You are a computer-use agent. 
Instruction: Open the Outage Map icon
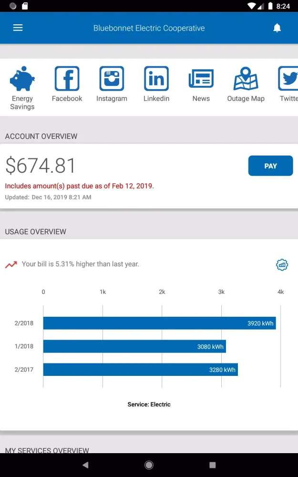(x=246, y=79)
